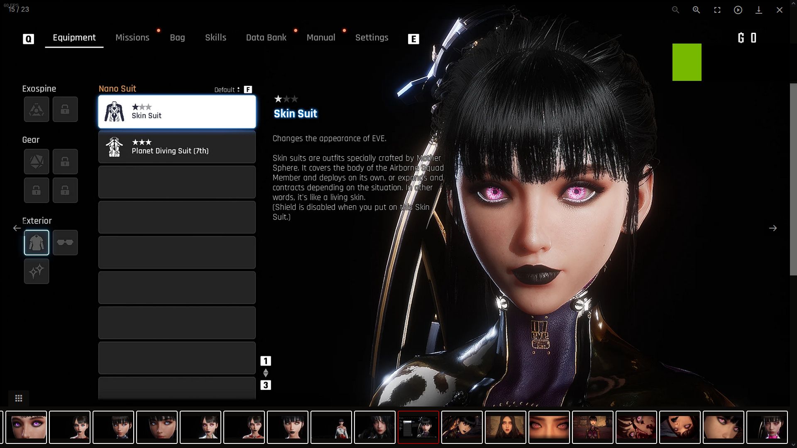Click the 15 / 23 image counter
This screenshot has height=448, width=797.
point(19,9)
